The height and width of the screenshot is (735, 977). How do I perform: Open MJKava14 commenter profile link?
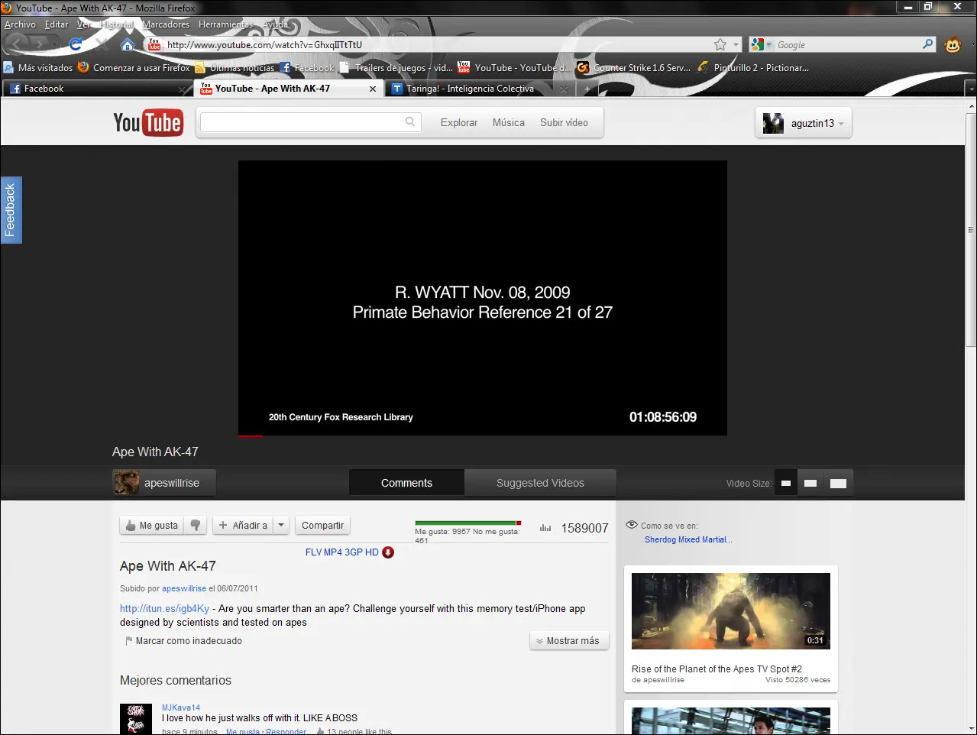pos(181,707)
